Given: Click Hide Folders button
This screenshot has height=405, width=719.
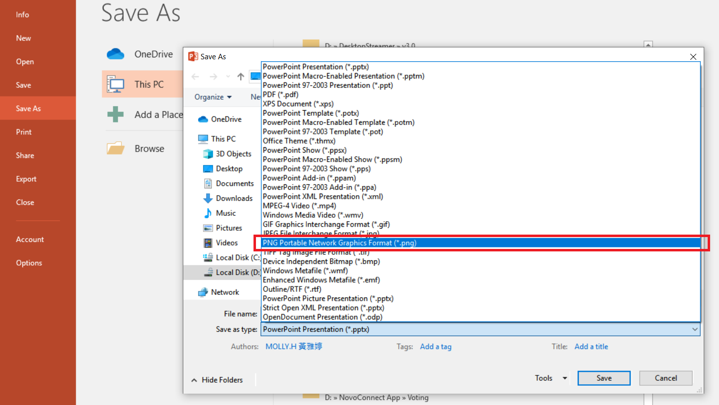Looking at the screenshot, I should (217, 380).
